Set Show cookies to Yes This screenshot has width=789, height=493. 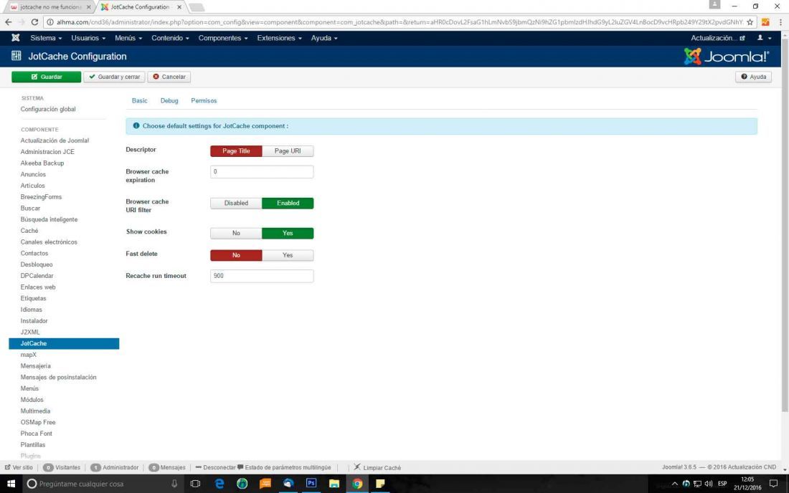[x=288, y=233]
